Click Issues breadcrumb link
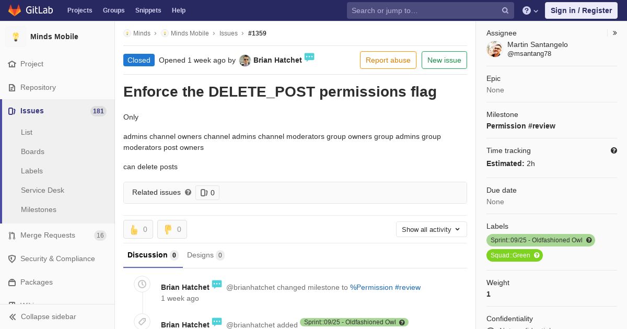 (228, 33)
